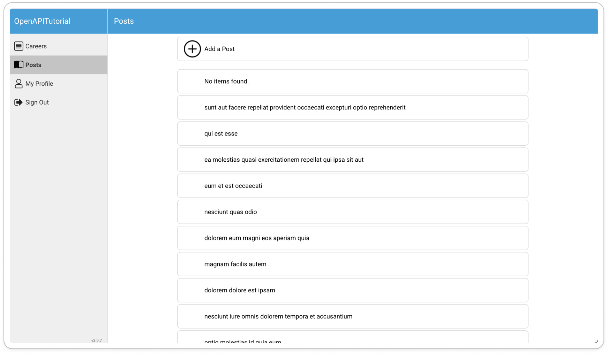Viewport: 608px width, 354px height.
Task: Select Sign Out in the sidebar
Action: 37,102
